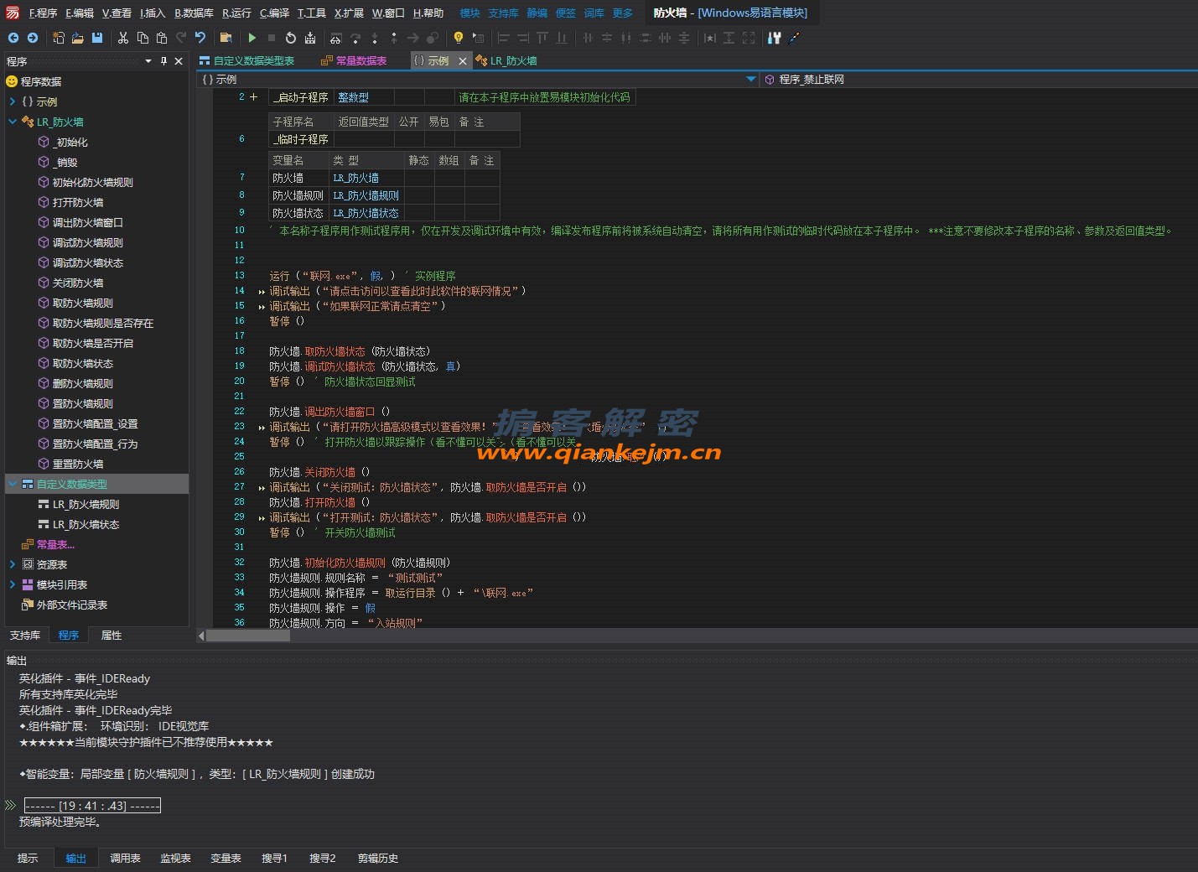Open the R.运行 menu
1198x872 pixels.
point(236,13)
